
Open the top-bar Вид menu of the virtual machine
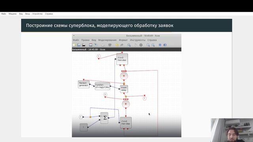[x=21, y=14]
